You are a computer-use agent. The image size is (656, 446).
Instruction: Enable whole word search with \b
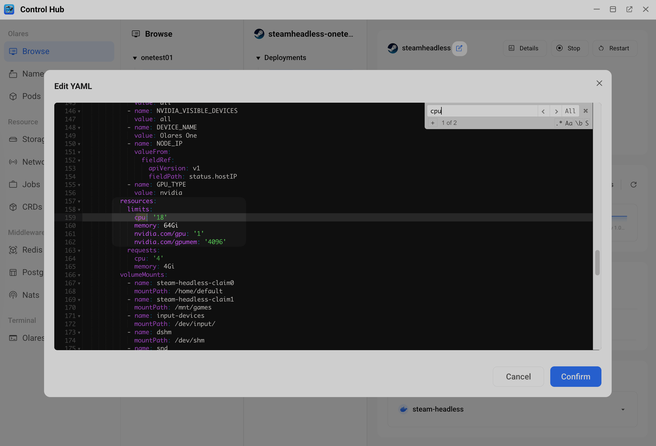tap(579, 123)
